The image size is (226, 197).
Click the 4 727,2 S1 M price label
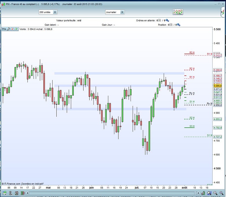pos(218,137)
